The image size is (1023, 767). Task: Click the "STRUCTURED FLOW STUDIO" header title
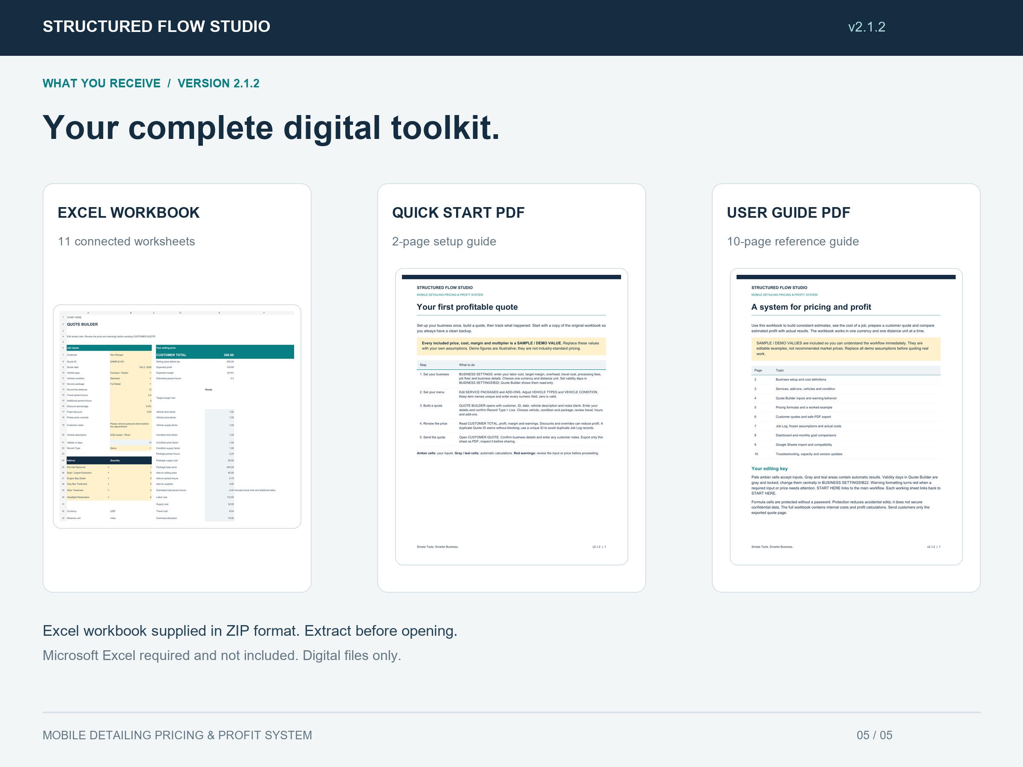(x=156, y=26)
